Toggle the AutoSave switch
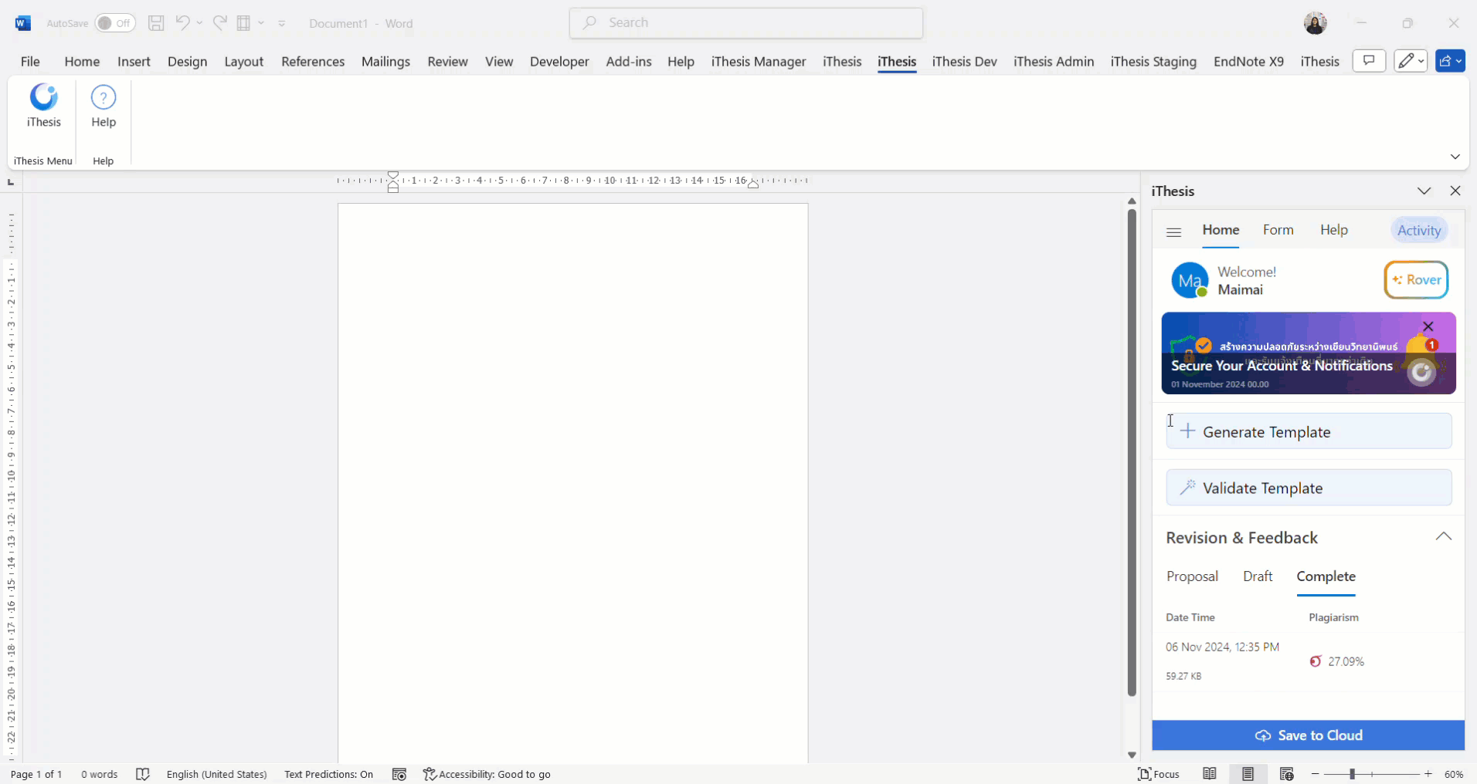1477x784 pixels. click(x=115, y=23)
